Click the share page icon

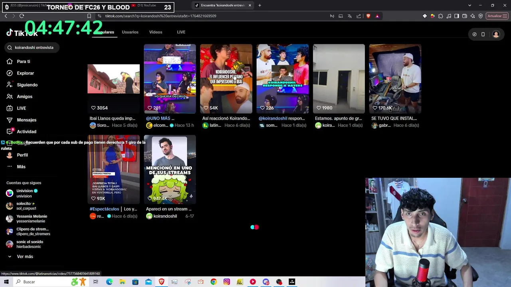click(358, 16)
